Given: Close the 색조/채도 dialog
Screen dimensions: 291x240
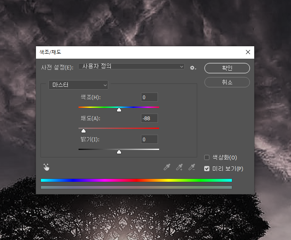Looking at the screenshot, I should 248,52.
